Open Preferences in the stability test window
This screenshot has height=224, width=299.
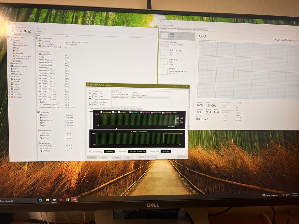click(152, 157)
